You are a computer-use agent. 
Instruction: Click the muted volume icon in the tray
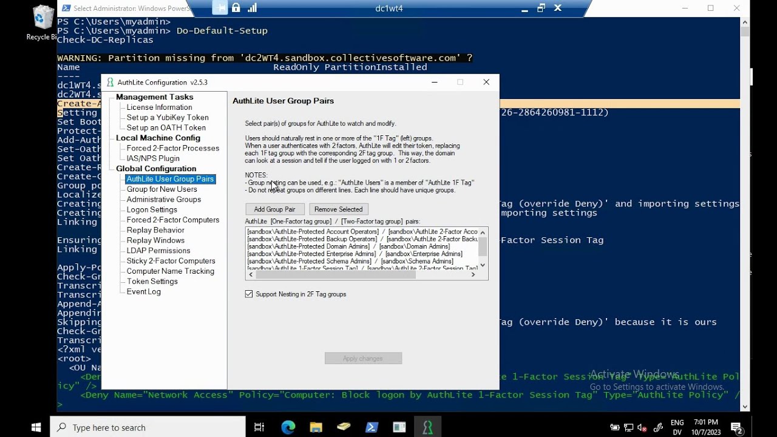click(642, 427)
